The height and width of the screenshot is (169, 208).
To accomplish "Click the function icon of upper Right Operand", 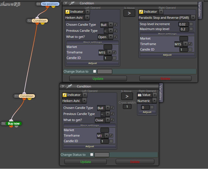I will coord(141,12).
